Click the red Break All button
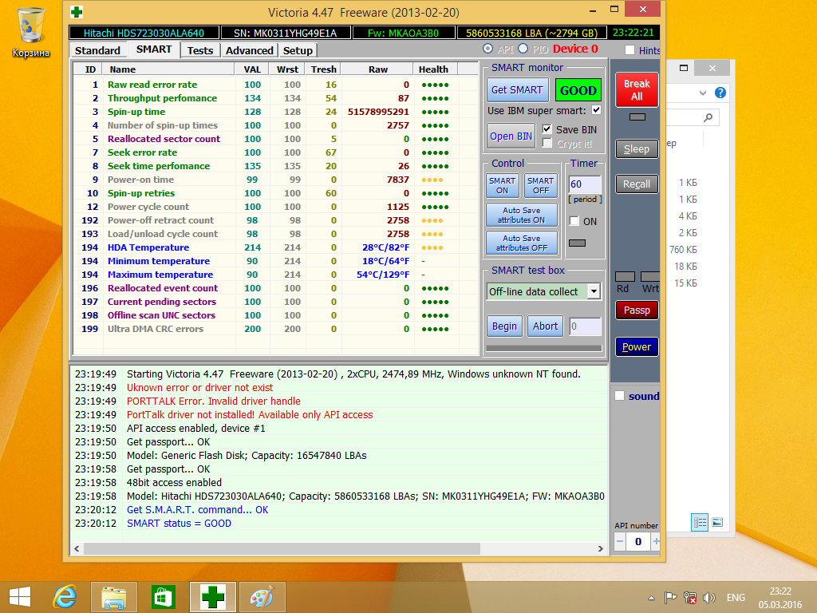Screen dimensions: 817x613 [637, 90]
